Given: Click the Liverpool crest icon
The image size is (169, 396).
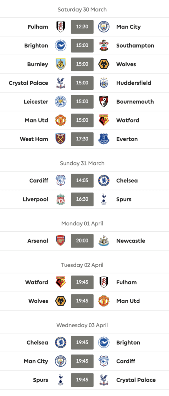Looking at the screenshot, I should tap(60, 199).
